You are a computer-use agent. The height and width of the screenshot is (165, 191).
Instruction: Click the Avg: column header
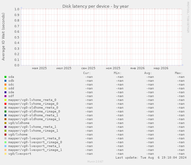pos(148,73)
